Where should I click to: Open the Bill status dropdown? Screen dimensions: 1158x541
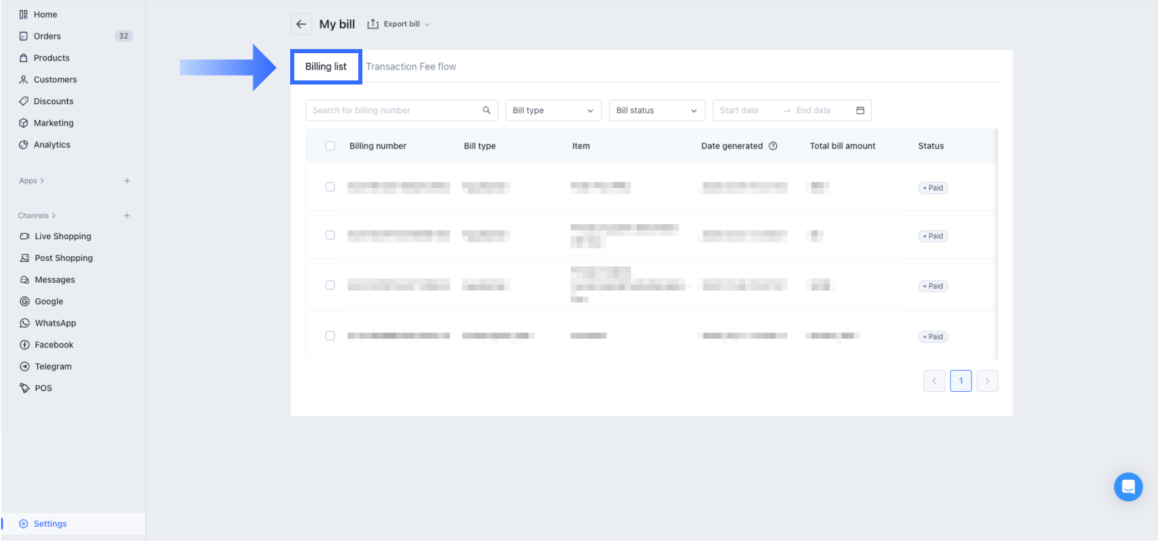tap(657, 110)
